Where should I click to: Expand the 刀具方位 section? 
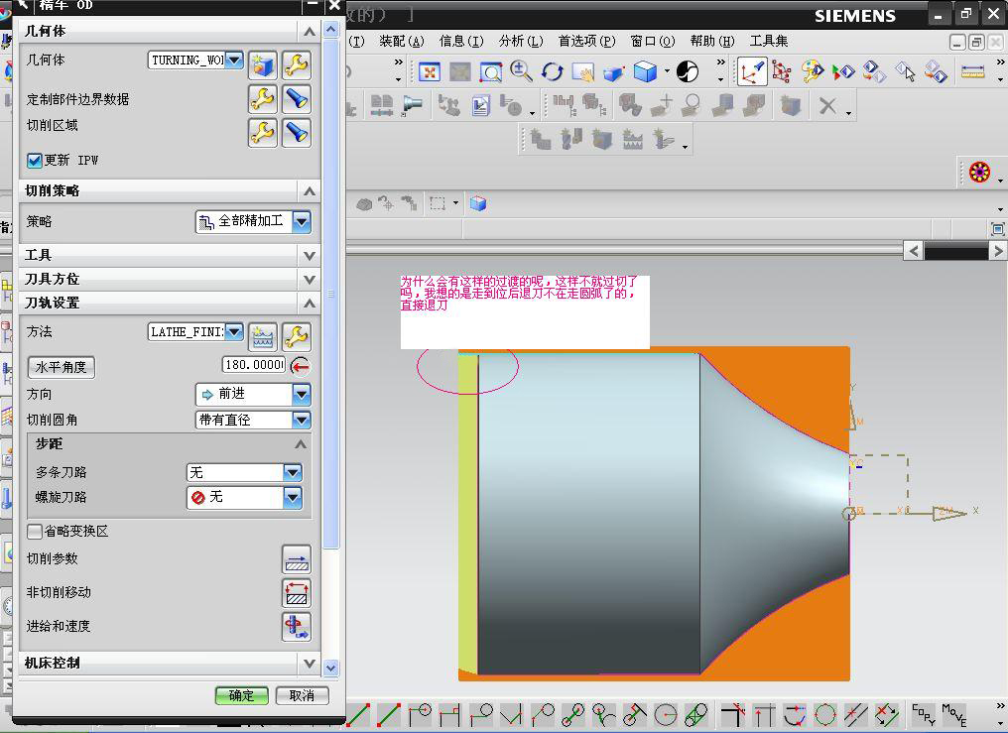(x=310, y=279)
